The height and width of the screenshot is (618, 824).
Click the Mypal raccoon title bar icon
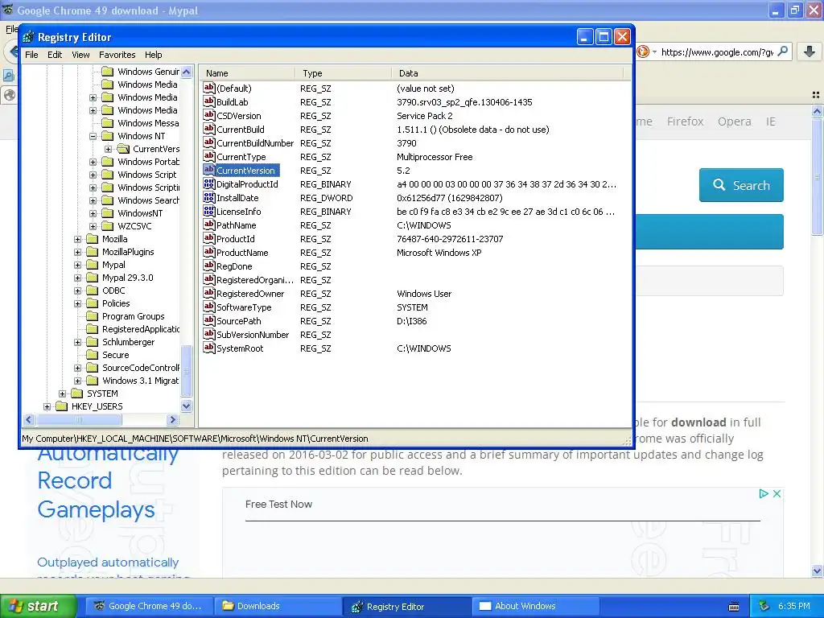[x=8, y=10]
